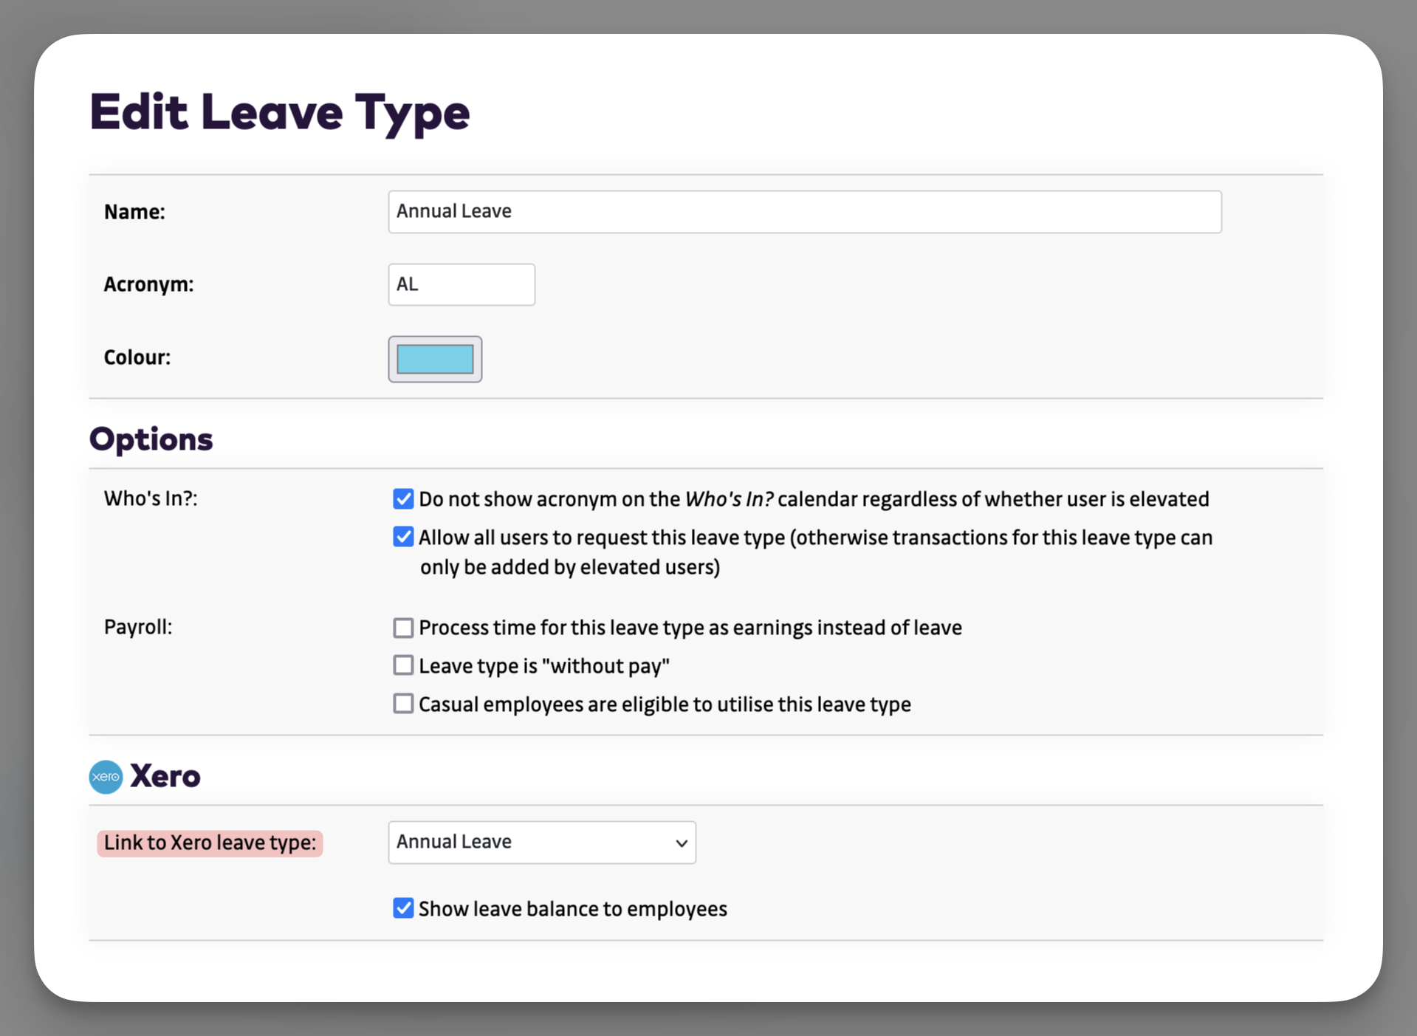The image size is (1417, 1036).
Task: Click the 'Xero' section heading text
Action: [x=165, y=777]
